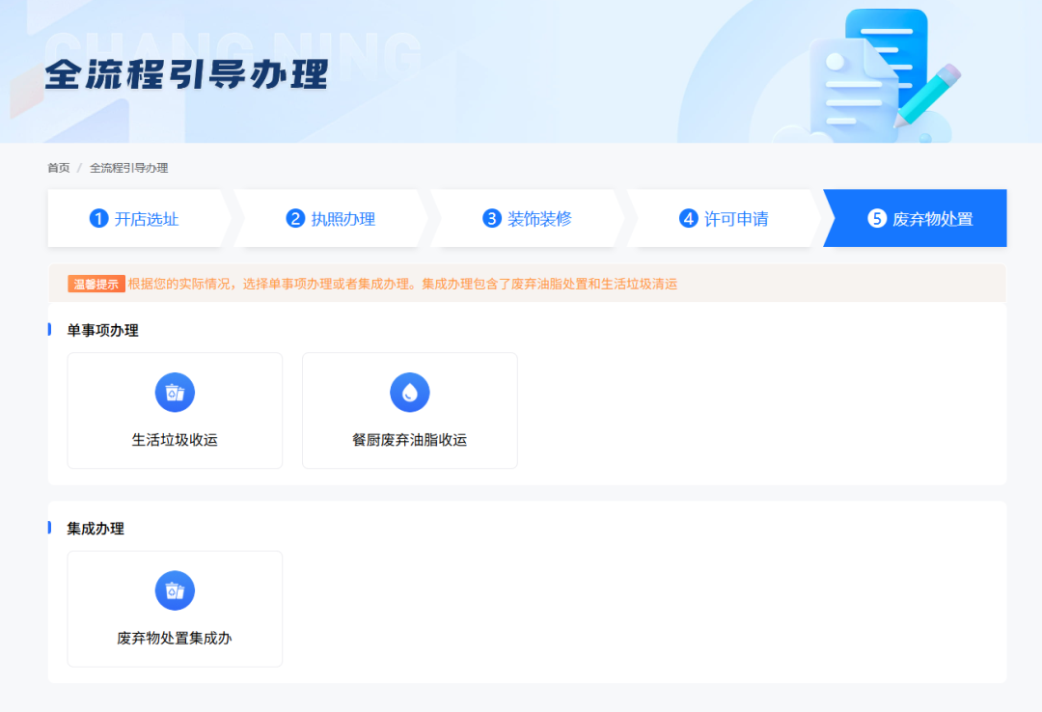The height and width of the screenshot is (712, 1042).
Task: Open the 生活垃圾收运 service card label
Action: 175,440
